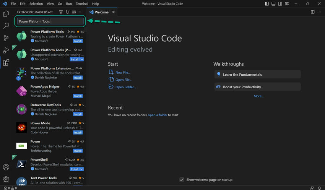Image resolution: width=325 pixels, height=190 pixels.
Task: Click the Open Folder... link
Action: tap(125, 87)
